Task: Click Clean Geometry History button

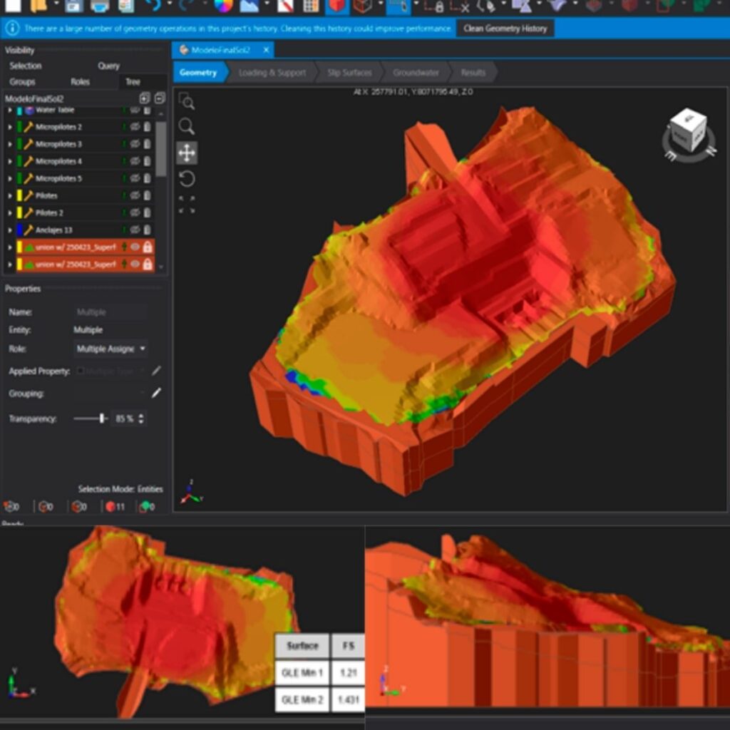Action: [505, 29]
